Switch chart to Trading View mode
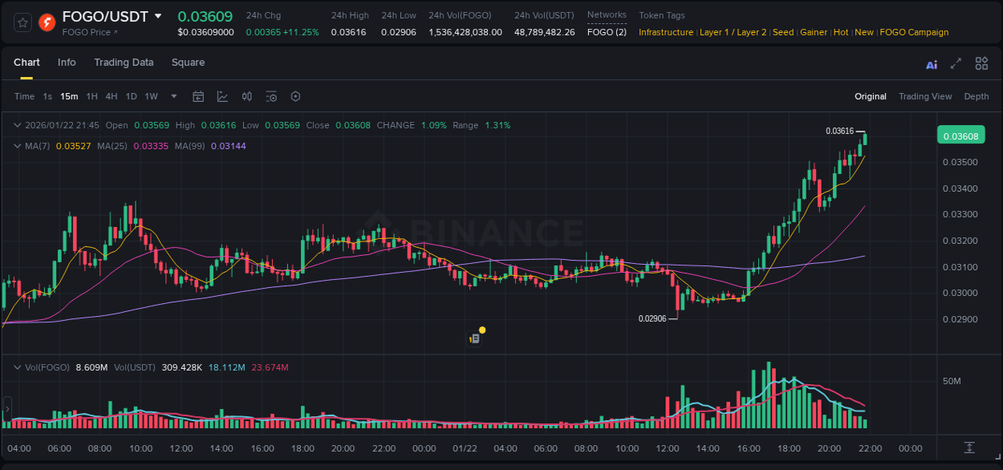Screen dimensions: 1003x470 [x=925, y=96]
